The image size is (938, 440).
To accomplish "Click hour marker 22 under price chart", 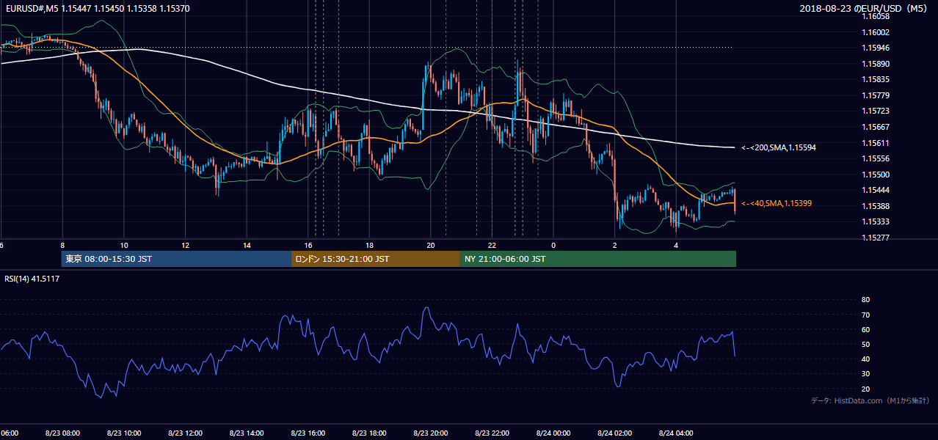I will (x=492, y=245).
